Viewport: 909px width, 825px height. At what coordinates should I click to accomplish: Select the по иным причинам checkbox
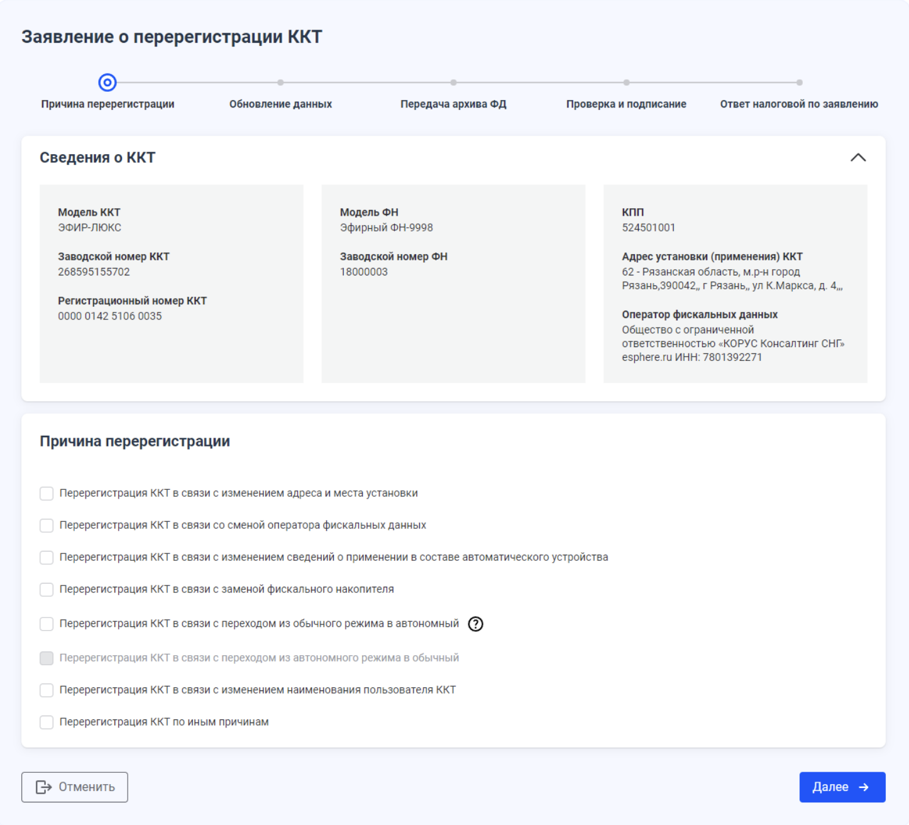[47, 723]
